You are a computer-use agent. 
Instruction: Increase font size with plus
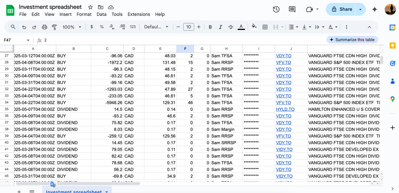click(199, 27)
